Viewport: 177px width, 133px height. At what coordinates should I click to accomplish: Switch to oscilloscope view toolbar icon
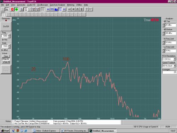[x=3, y=9]
